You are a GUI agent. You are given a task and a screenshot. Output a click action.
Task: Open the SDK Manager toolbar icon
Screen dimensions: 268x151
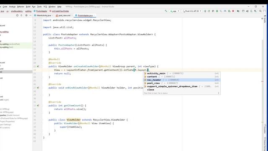255,11
